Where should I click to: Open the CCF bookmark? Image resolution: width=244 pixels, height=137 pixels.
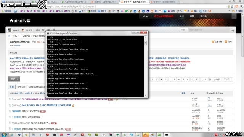point(112,11)
